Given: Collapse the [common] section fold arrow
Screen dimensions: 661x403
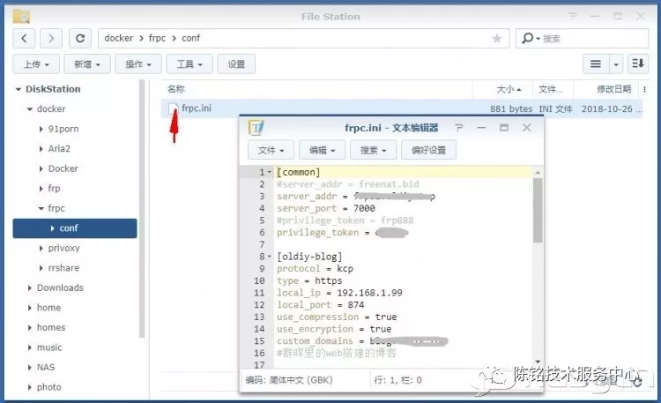Looking at the screenshot, I should click(x=270, y=172).
